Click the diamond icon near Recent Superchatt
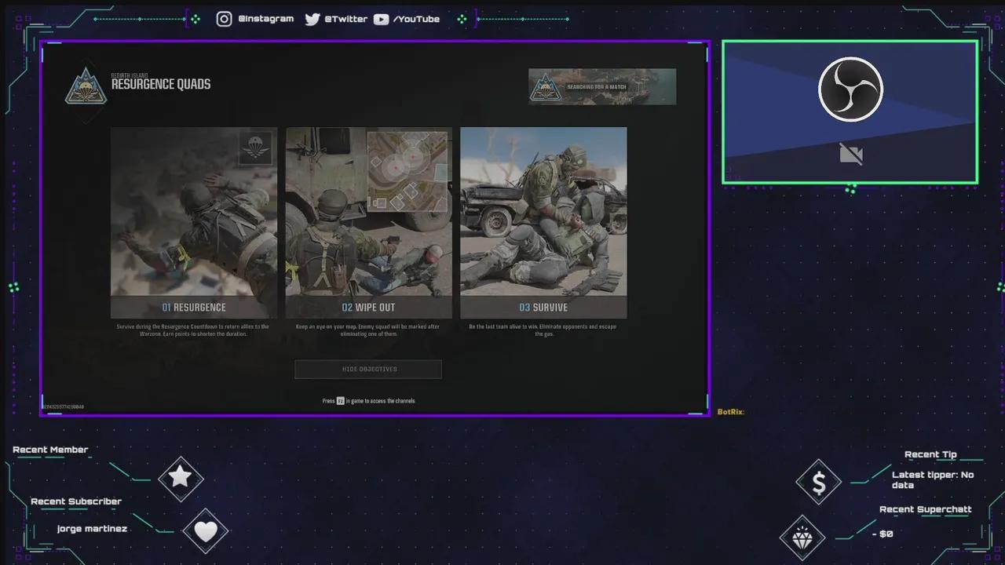 802,538
